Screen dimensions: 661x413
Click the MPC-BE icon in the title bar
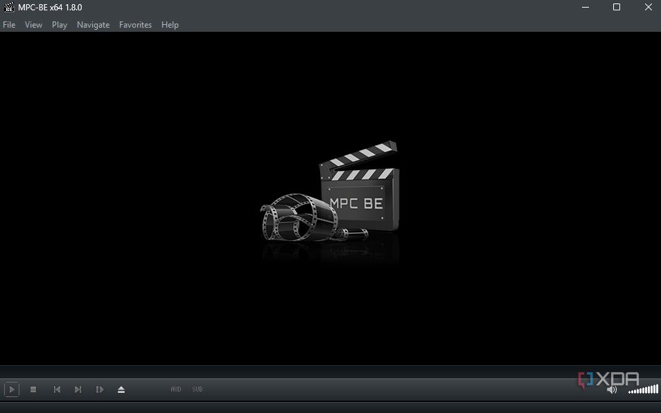(8, 7)
